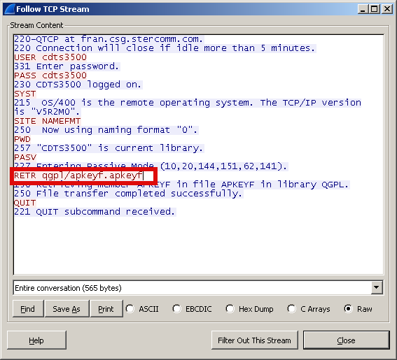The height and width of the screenshot is (360, 397).
Task: Click the 'QUIT' command line
Action: click(25, 203)
